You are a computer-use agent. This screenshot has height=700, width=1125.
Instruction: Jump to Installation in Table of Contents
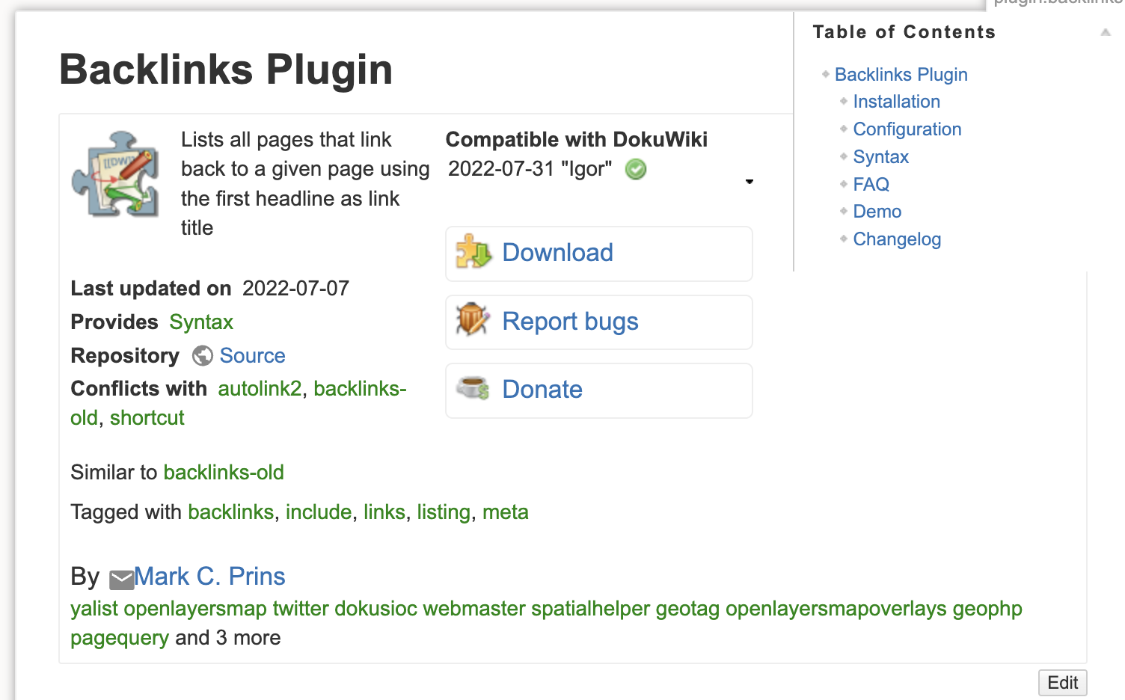tap(896, 102)
